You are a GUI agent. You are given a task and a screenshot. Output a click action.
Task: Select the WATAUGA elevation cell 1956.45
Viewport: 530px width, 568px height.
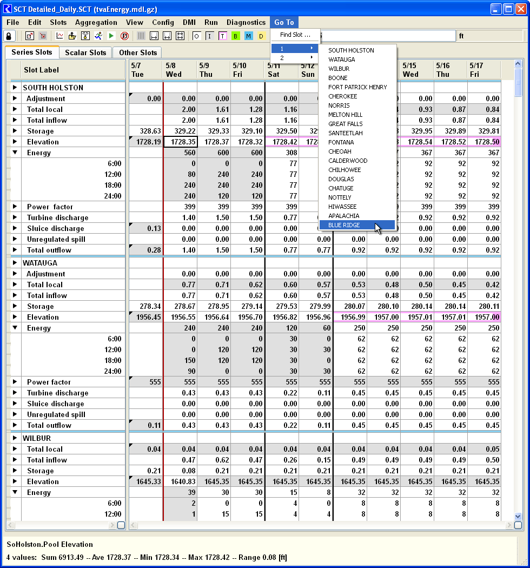[146, 317]
